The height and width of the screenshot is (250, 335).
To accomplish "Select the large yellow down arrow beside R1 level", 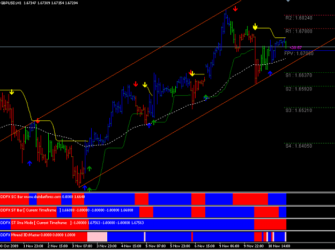I will [x=255, y=27].
